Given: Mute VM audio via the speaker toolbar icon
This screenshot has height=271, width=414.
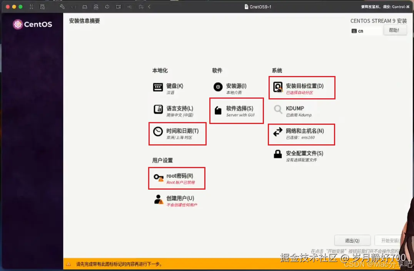Looking at the screenshot, I should coord(107,7).
